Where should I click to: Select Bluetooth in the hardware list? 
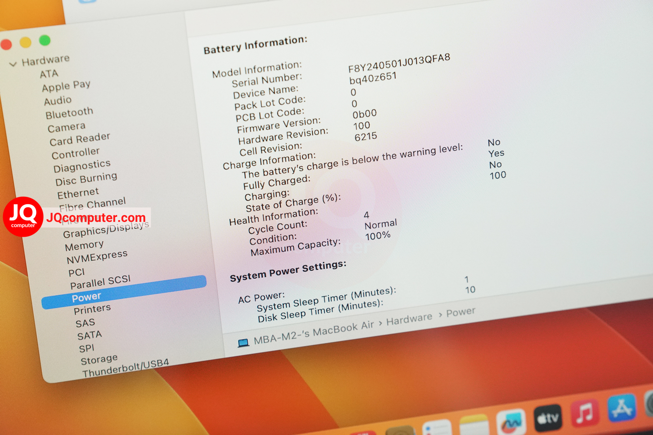click(69, 113)
